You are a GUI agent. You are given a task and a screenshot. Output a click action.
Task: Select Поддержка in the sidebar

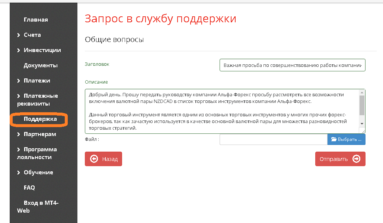(40, 119)
